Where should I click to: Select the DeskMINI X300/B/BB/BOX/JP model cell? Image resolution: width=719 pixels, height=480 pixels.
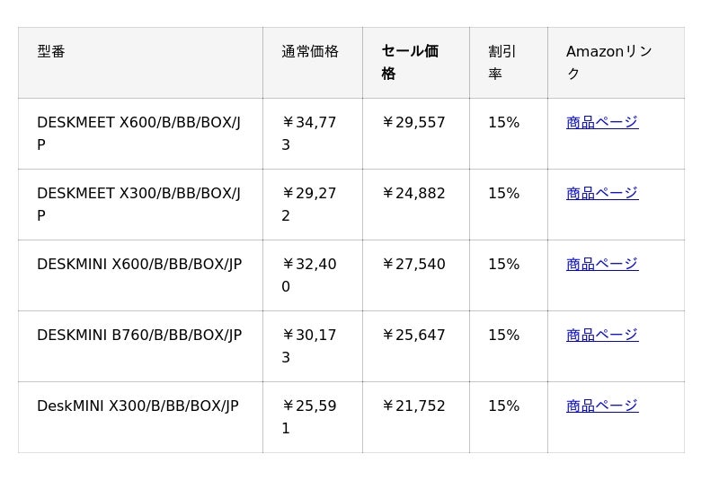(138, 406)
